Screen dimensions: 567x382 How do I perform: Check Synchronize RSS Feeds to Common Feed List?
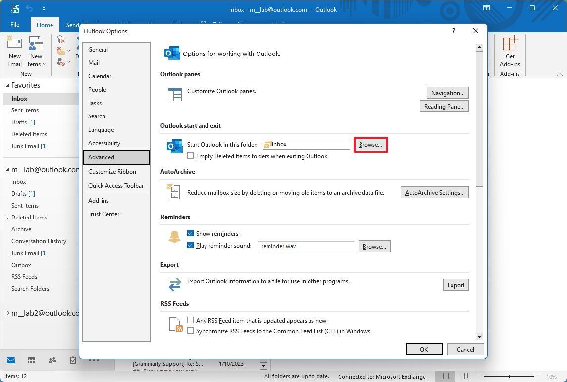[190, 331]
